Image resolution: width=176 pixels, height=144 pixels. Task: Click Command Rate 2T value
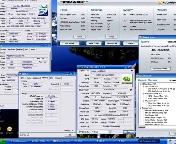[x=51, y=115]
